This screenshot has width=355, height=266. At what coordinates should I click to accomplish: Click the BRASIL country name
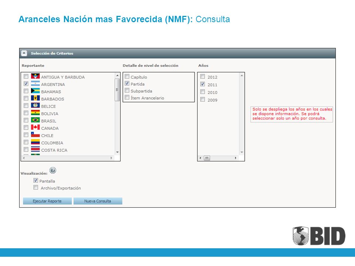49,121
